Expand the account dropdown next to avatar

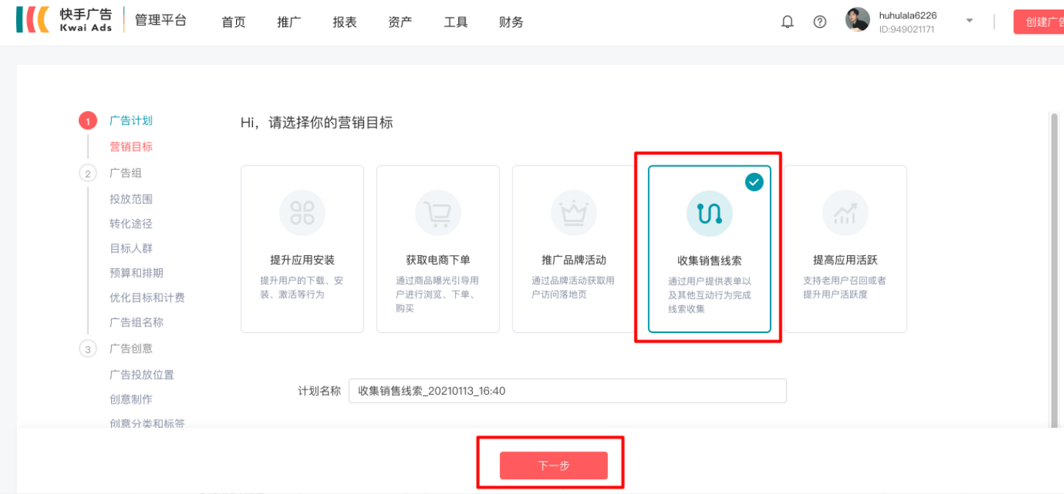point(968,21)
